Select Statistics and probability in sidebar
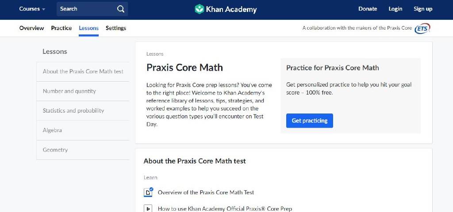This screenshot has width=453, height=212. 83,111
